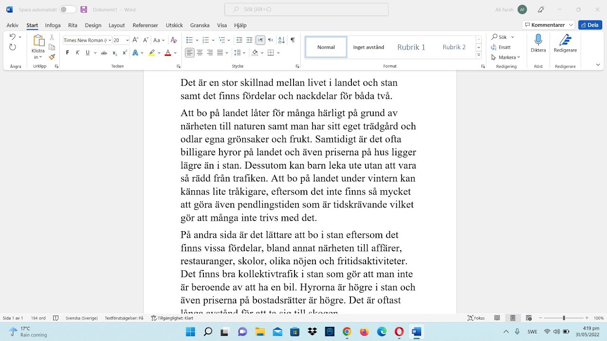This screenshot has height=341, width=607.
Task: Open the pen/ink icon near the account name
Action: pos(541,9)
